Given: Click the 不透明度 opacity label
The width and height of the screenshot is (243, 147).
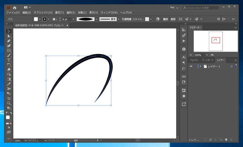Looking at the screenshot, I should (x=127, y=19).
